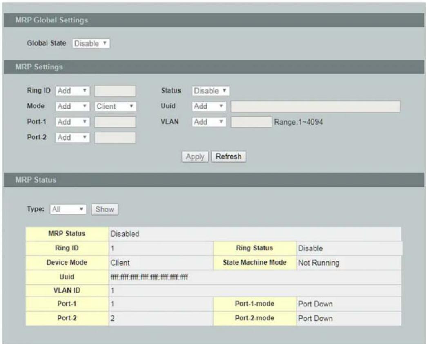
Task: Select the MRP Status section header
Action: 214,180
